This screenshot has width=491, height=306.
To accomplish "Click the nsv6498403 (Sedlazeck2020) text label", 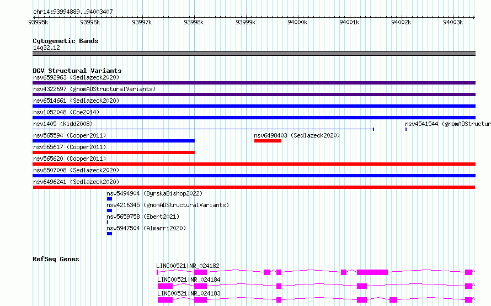I will coord(297,135).
